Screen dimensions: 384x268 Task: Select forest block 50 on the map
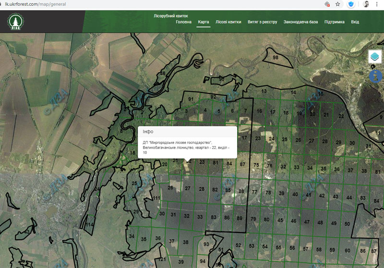[x=347, y=224]
